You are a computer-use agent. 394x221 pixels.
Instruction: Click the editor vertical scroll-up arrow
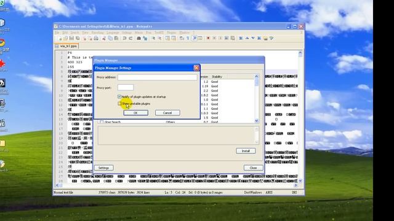[x=300, y=53]
